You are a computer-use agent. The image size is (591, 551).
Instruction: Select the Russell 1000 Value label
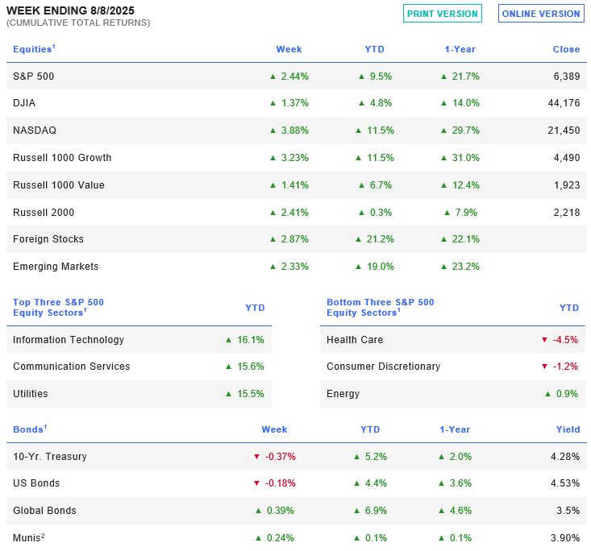tap(59, 185)
